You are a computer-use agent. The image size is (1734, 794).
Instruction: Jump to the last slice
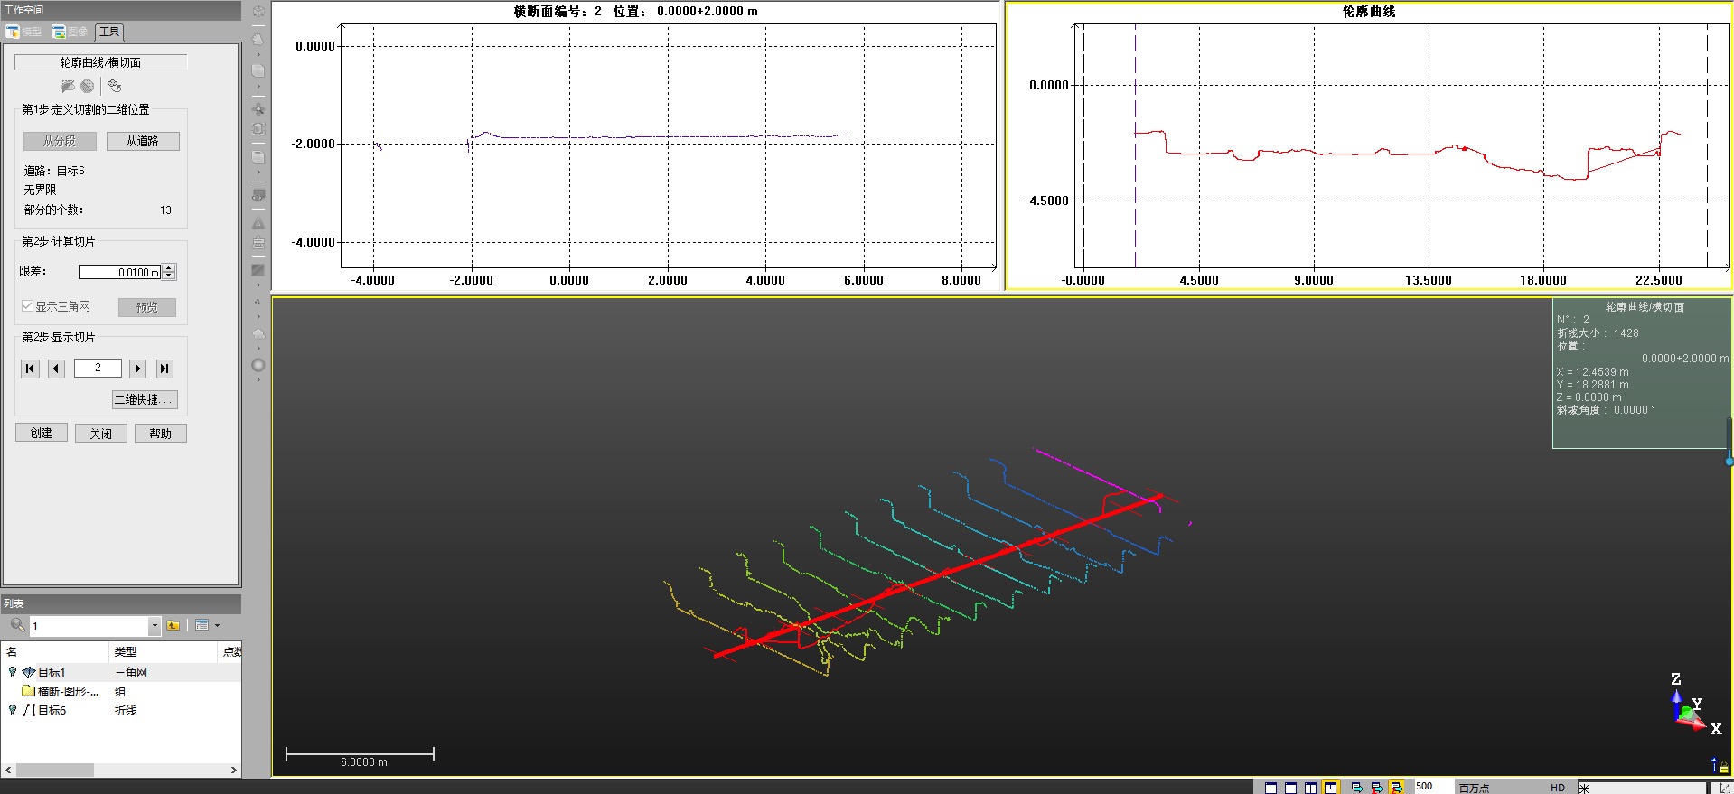point(164,368)
